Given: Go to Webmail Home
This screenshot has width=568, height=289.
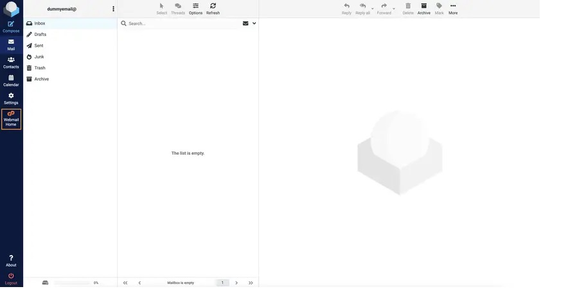Looking at the screenshot, I should click(11, 119).
